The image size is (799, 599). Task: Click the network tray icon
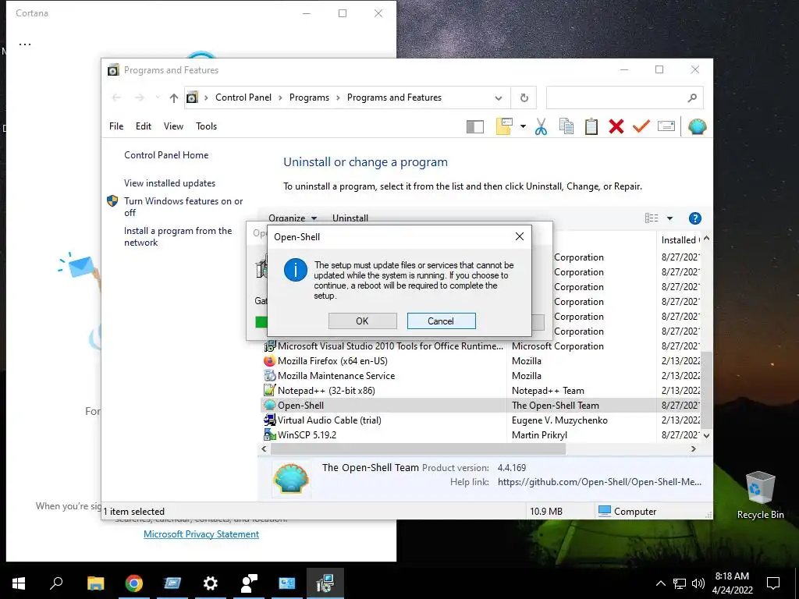click(x=680, y=583)
